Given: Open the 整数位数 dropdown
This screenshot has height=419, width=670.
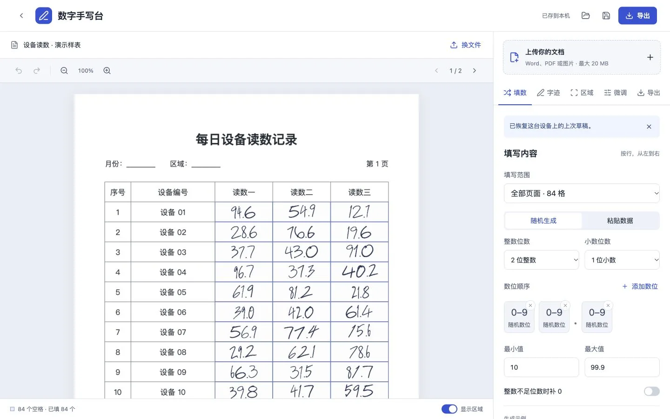Looking at the screenshot, I should [542, 260].
